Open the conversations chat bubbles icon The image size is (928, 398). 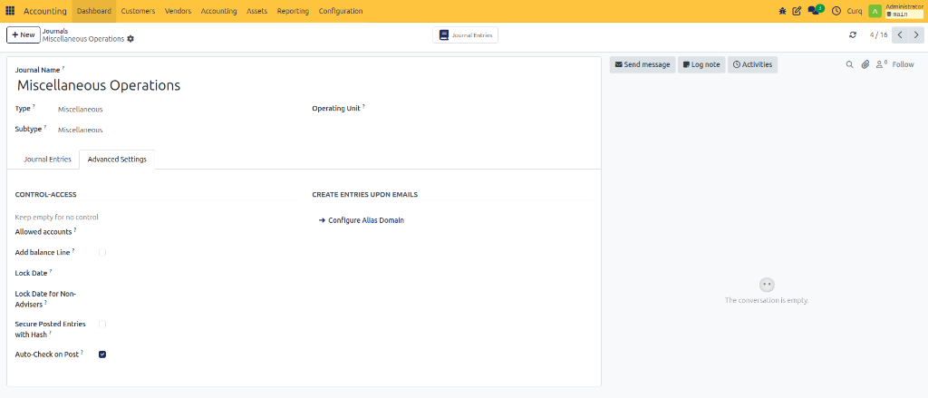pos(815,10)
